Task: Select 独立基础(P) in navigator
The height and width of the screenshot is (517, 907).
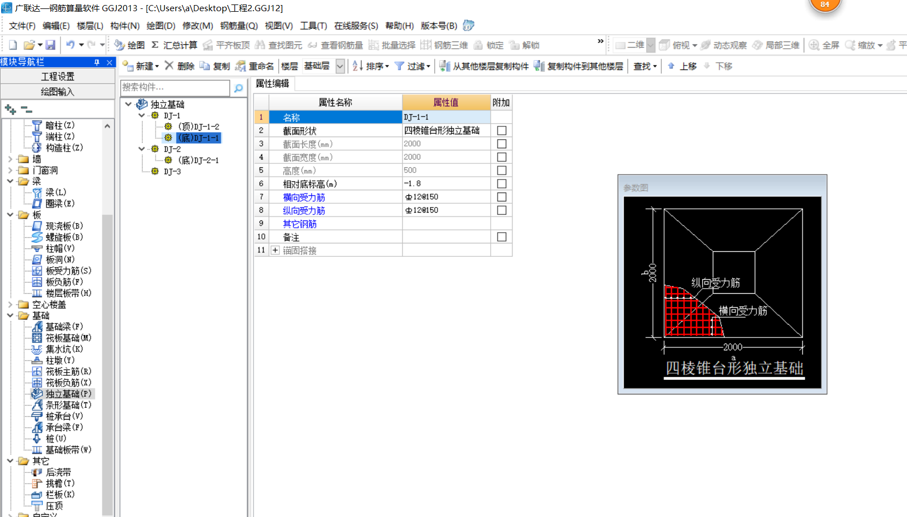Action: click(68, 394)
